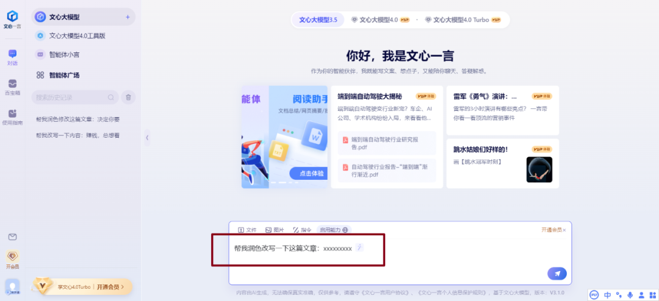The height and width of the screenshot is (301, 659).
Task: Open the 雷军《勇气》演讲 card
Action: click(503, 110)
